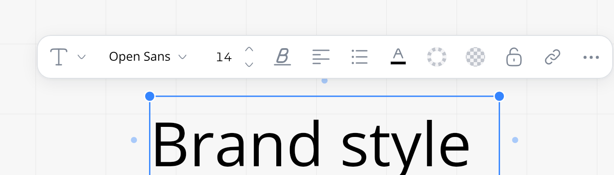The width and height of the screenshot is (614, 175).
Task: Open the transparent fill color picker
Action: (x=475, y=57)
